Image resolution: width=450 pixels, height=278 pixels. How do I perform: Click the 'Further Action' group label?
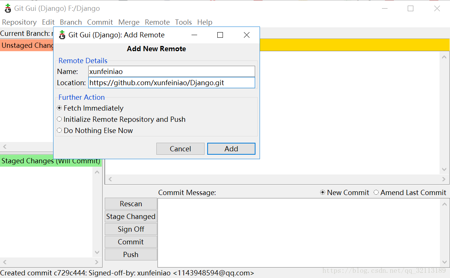point(82,97)
